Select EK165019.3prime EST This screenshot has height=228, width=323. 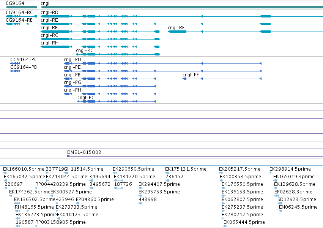(294, 177)
